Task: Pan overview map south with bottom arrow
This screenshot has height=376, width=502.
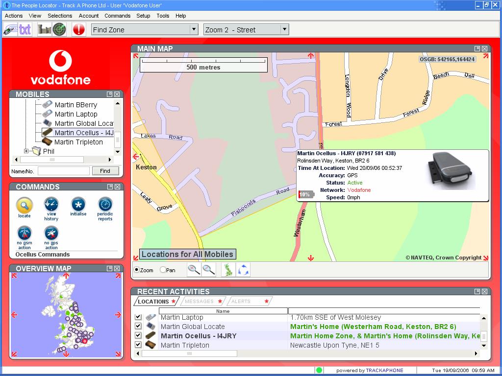Action: click(66, 354)
